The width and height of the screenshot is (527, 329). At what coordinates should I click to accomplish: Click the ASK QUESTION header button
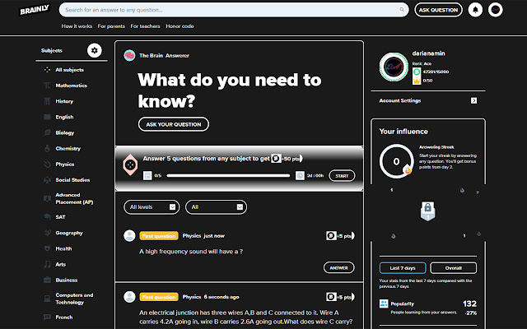(438, 10)
